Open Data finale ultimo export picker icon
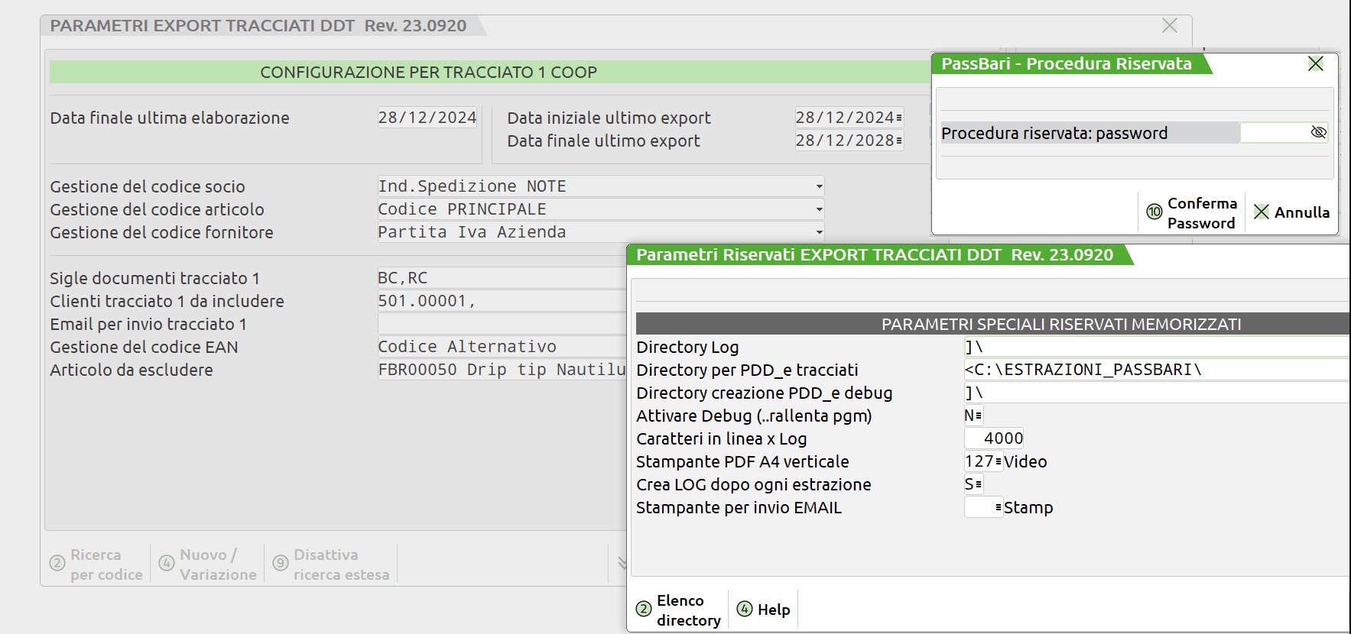Screen dimensions: 1351x634 899,141
